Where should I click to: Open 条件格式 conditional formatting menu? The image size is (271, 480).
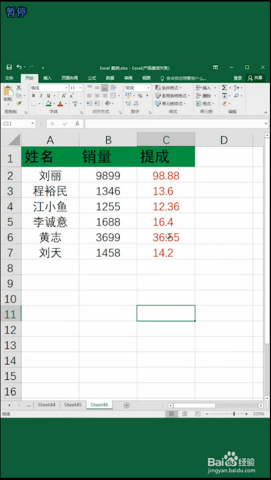168,88
